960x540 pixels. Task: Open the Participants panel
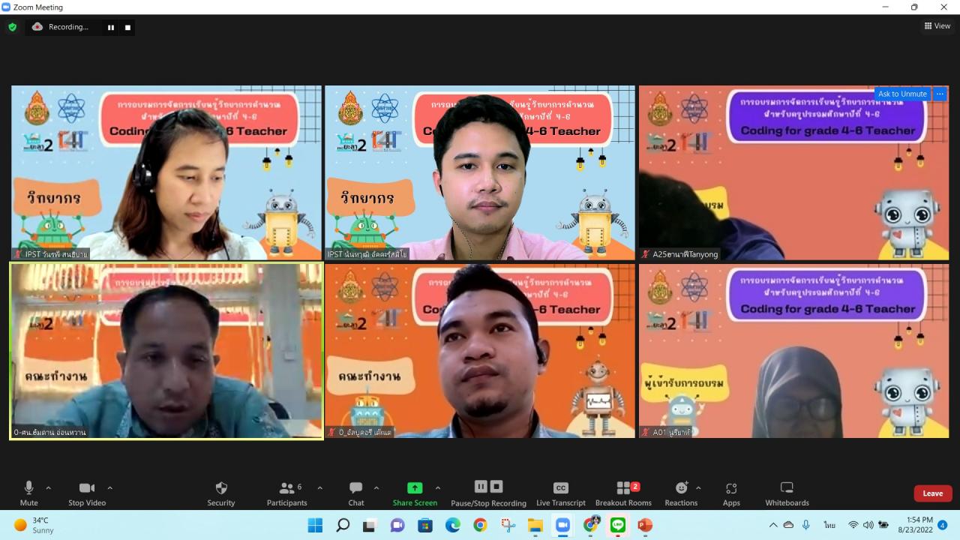tap(287, 493)
